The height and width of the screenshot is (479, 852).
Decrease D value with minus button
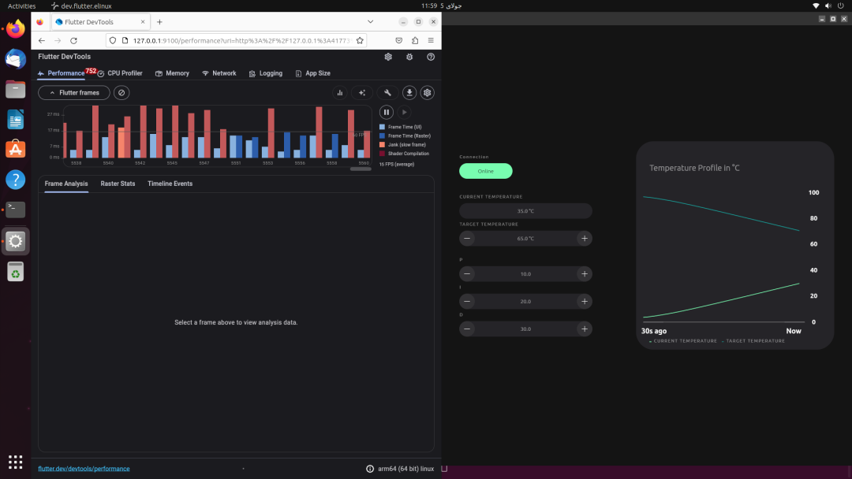[x=467, y=329]
